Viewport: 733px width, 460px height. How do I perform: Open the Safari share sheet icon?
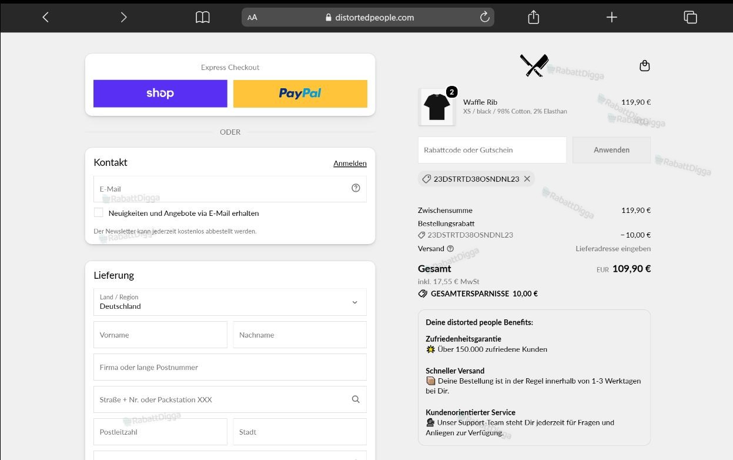click(533, 17)
